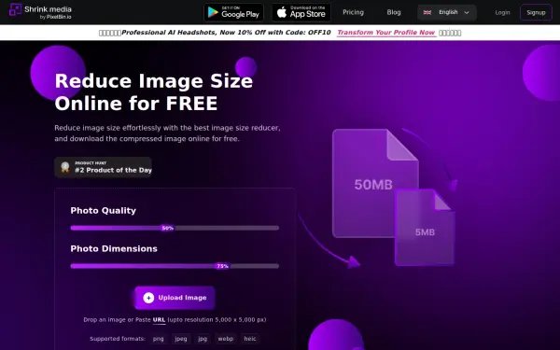
Task: Click the plus icon in Upload Image
Action: click(x=148, y=298)
